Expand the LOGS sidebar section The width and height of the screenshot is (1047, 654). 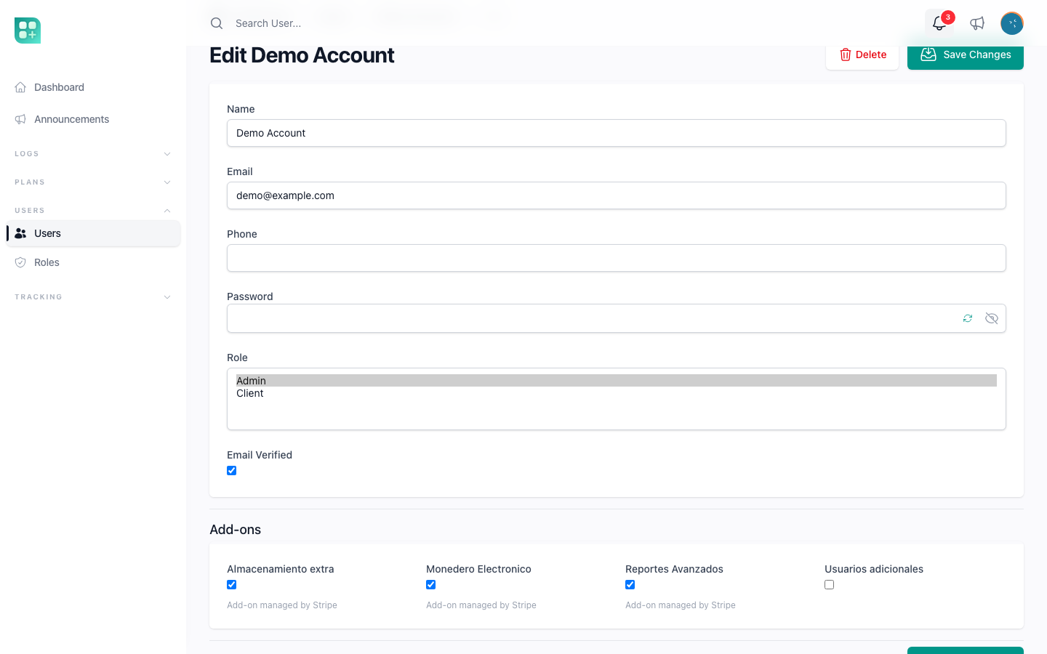click(x=93, y=154)
